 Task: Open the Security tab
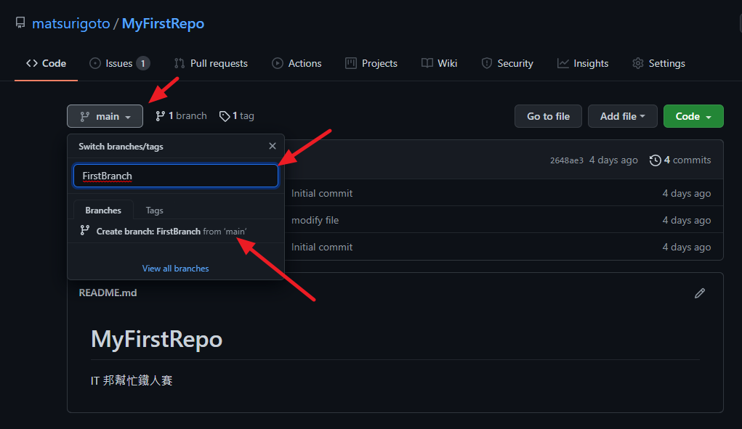pyautogui.click(x=507, y=63)
